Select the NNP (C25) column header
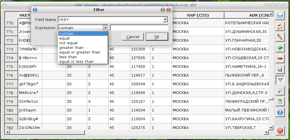This screenshot has width=290, height=140. pyautogui.click(x=198, y=15)
